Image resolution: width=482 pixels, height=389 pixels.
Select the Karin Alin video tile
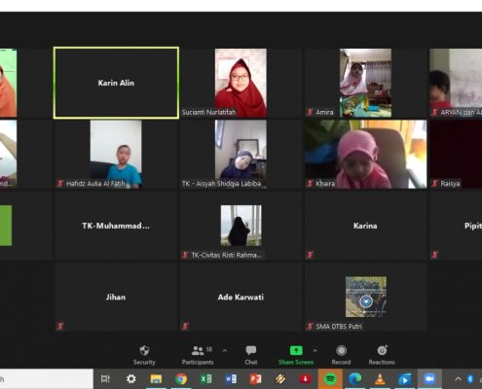click(116, 83)
